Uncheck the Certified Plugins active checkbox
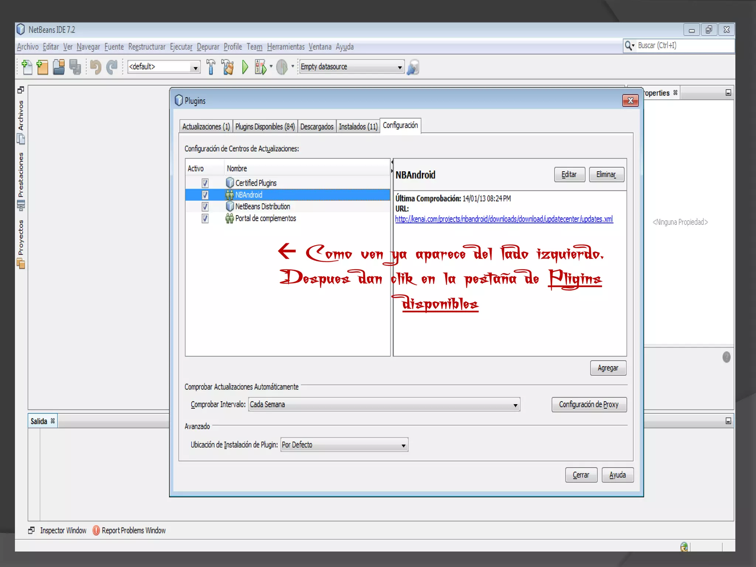 pos(205,183)
